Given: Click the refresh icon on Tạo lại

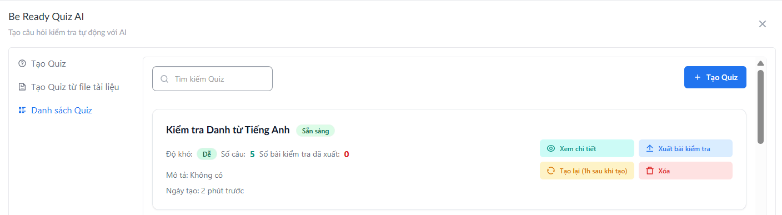Looking at the screenshot, I should 551,171.
